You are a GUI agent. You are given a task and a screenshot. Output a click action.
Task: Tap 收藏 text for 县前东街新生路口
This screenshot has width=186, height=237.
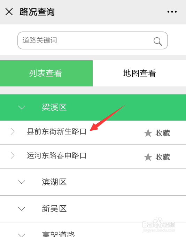click(x=163, y=133)
